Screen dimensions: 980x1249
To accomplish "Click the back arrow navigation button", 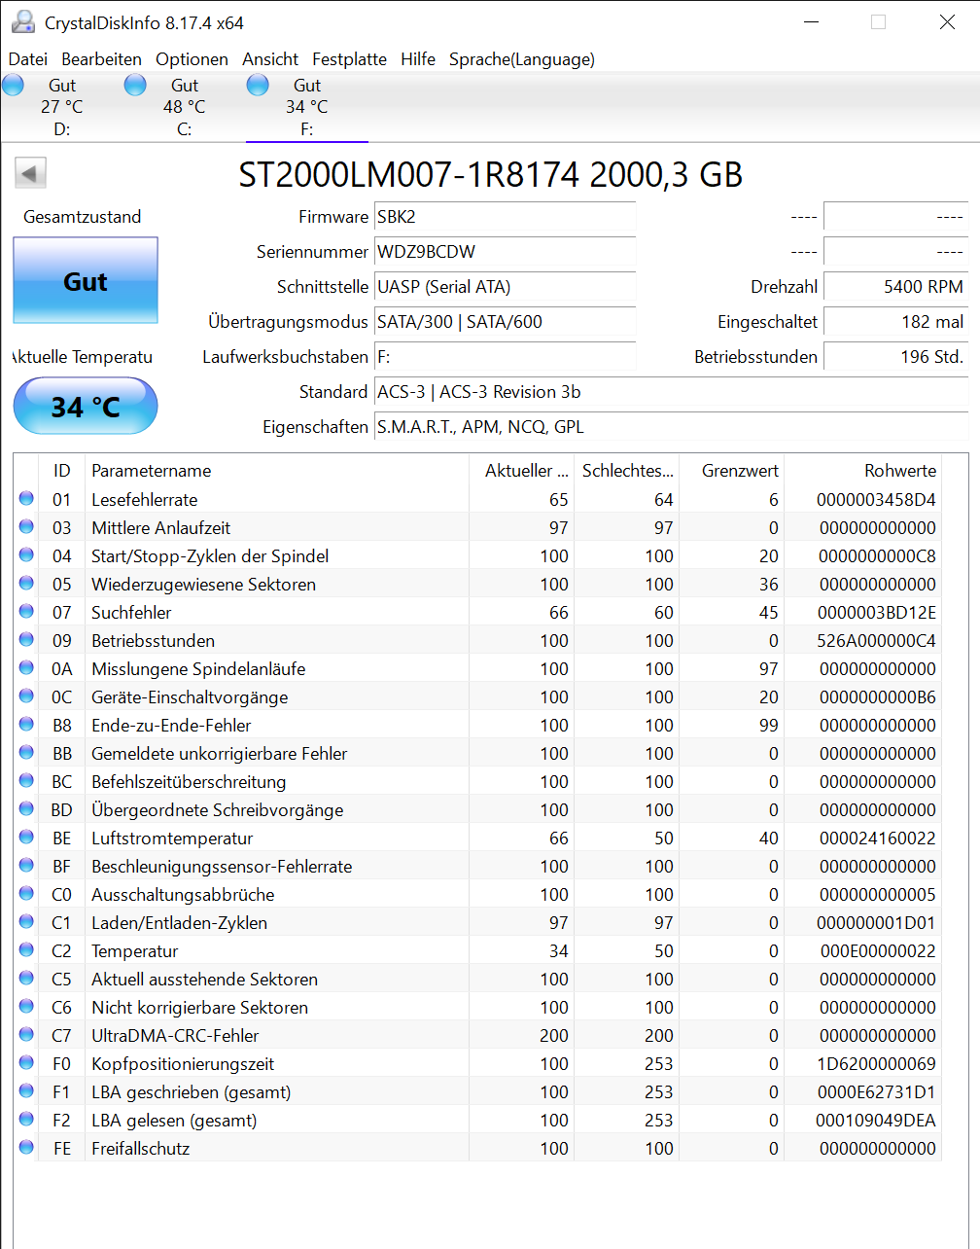I will coord(30,172).
